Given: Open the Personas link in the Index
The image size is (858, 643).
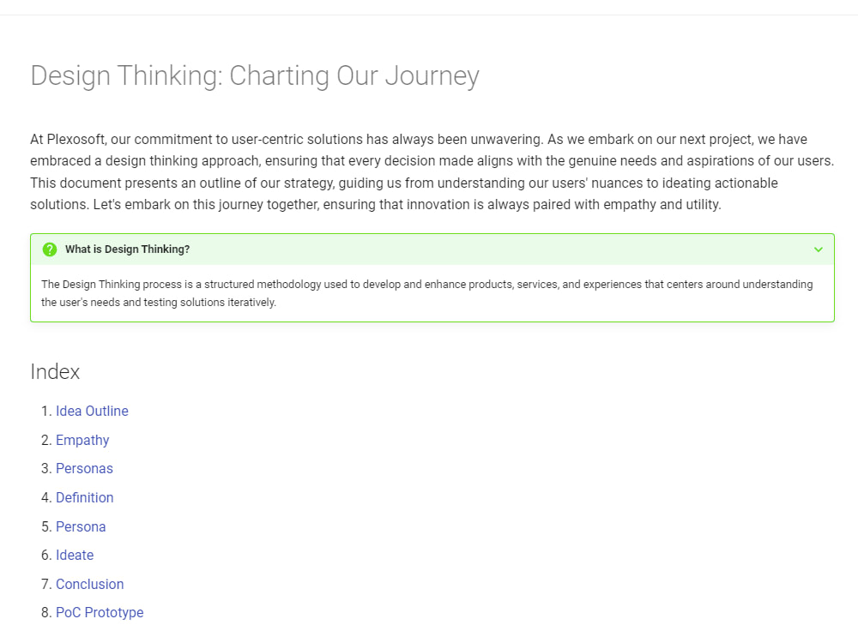Looking at the screenshot, I should [84, 469].
